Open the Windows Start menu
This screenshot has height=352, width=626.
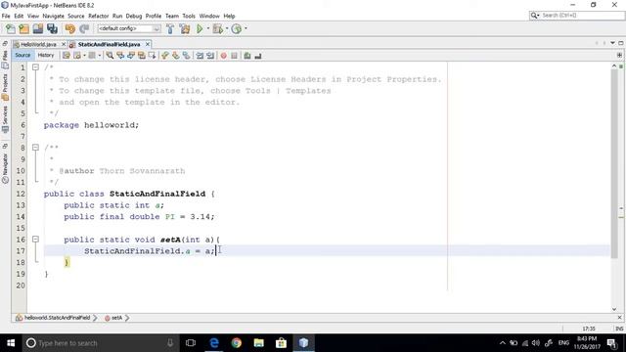(x=11, y=343)
